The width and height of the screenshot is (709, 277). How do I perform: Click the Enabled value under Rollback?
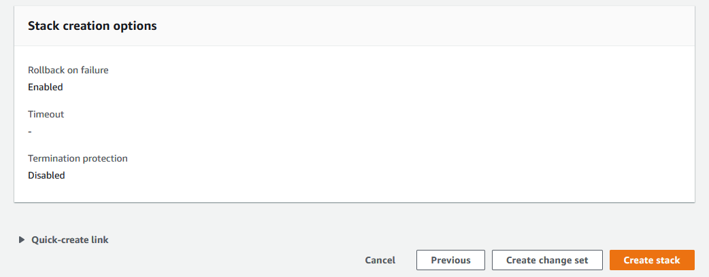pyautogui.click(x=45, y=87)
